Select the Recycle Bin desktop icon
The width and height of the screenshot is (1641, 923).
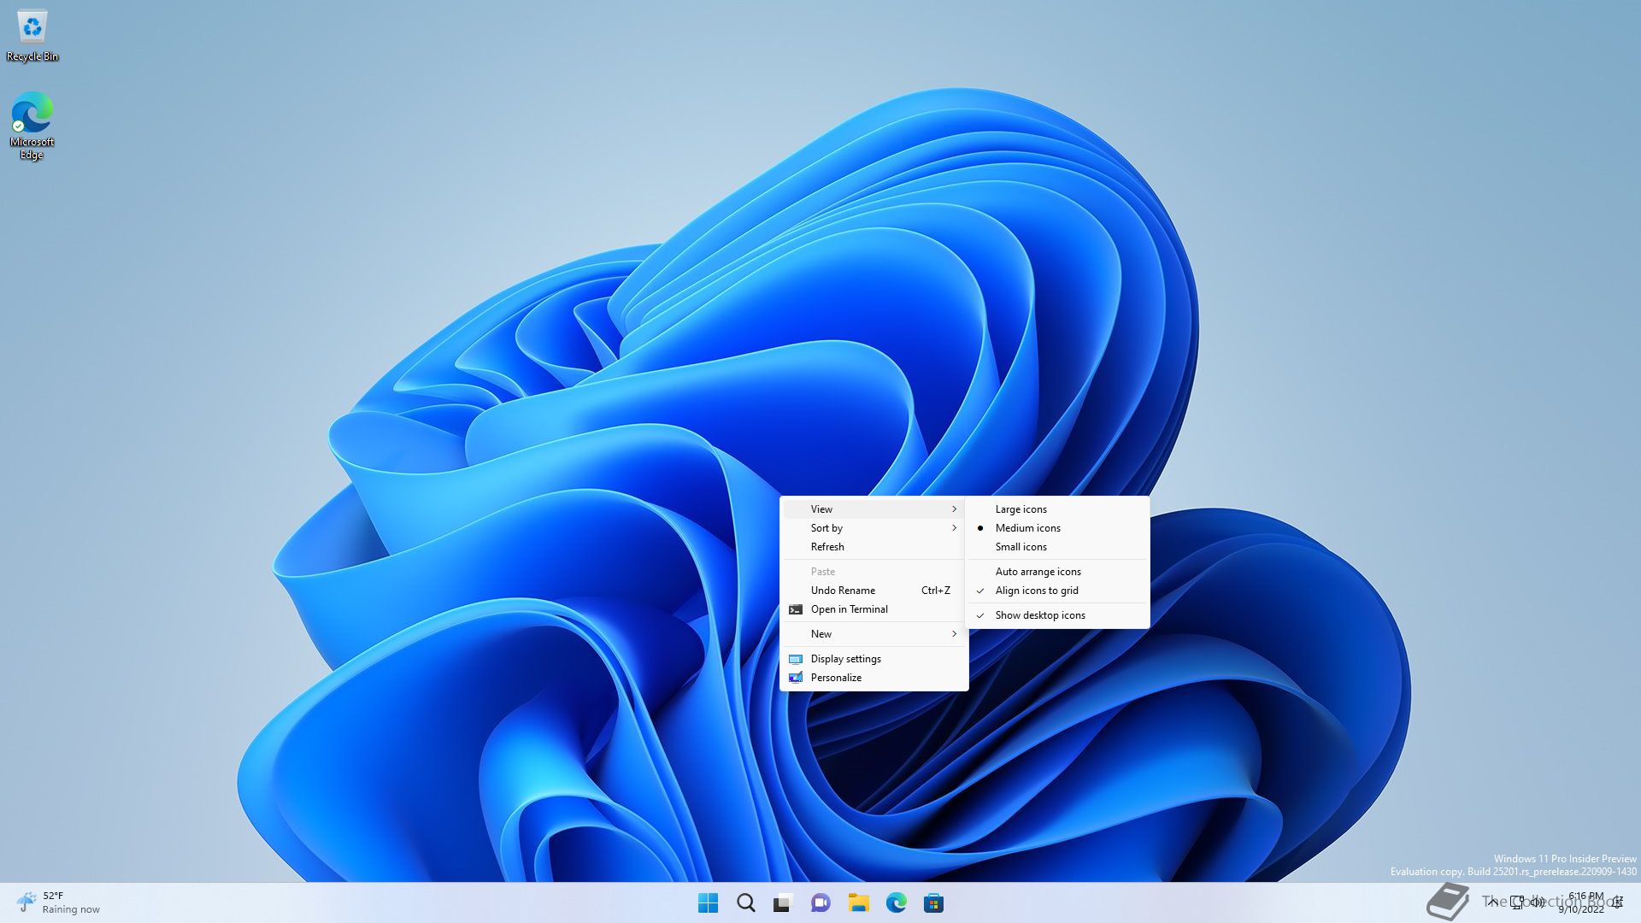click(x=32, y=35)
